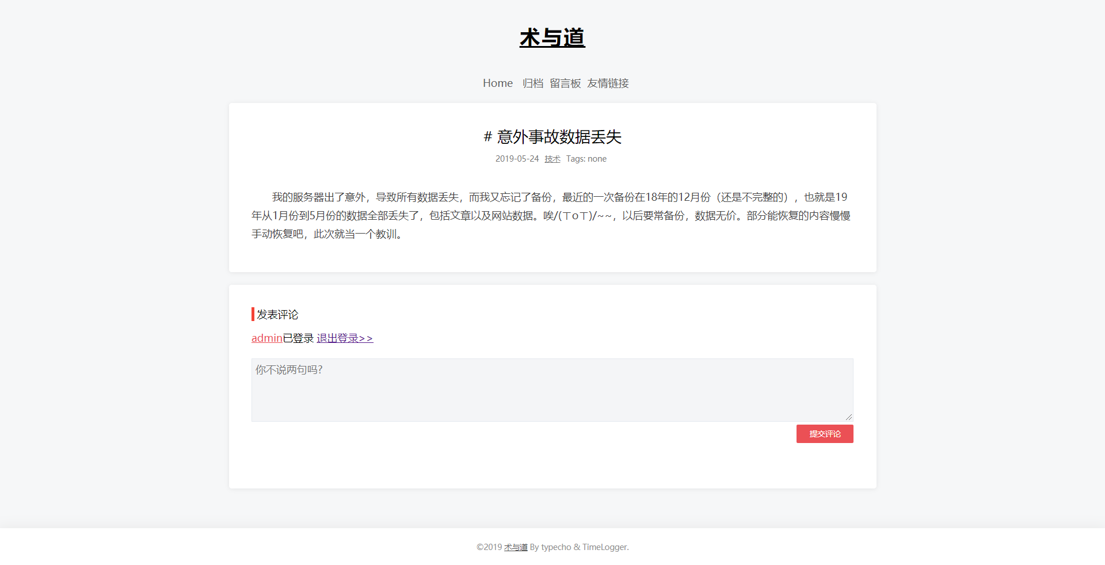
Task: Visit the 留言板 message board
Action: [565, 83]
